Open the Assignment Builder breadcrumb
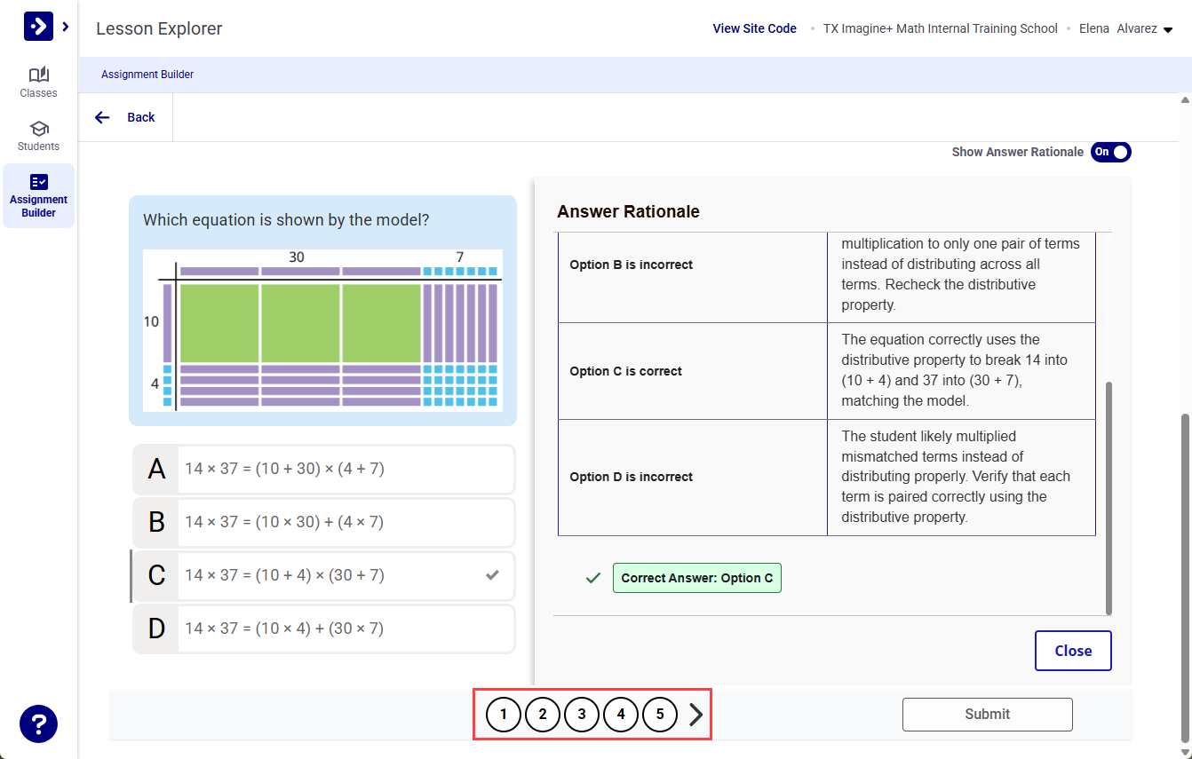 [147, 74]
